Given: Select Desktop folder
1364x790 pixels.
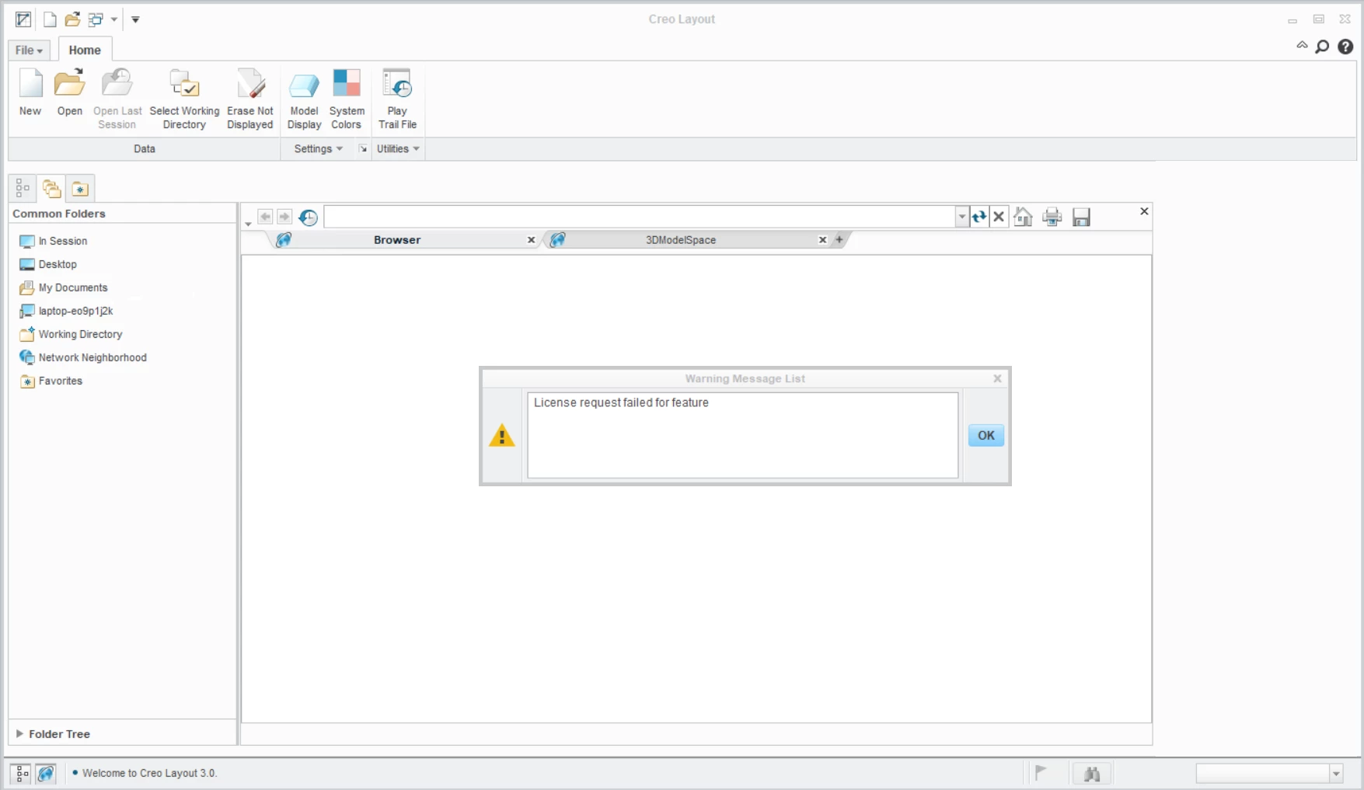Looking at the screenshot, I should tap(48, 264).
